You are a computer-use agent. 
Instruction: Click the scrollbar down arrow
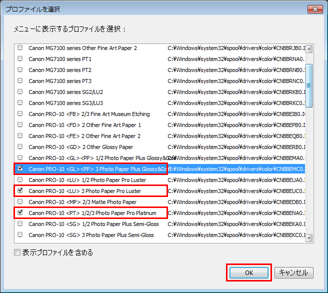tap(309, 238)
